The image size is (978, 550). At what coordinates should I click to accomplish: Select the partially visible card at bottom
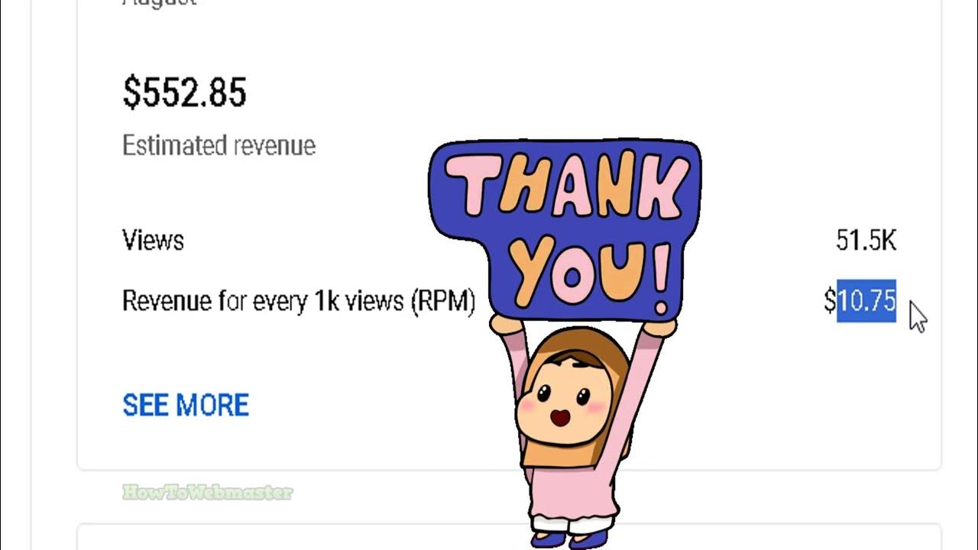tap(509, 537)
